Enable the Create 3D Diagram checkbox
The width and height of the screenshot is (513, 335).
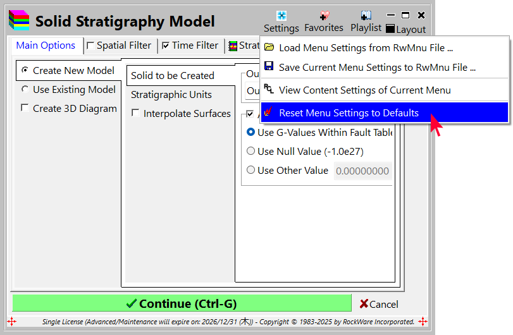coord(25,109)
